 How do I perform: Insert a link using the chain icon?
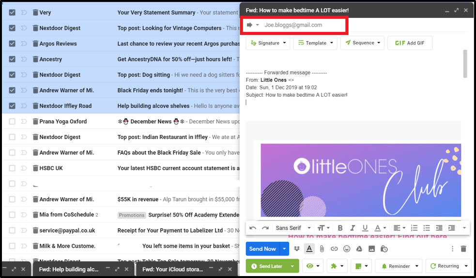click(334, 249)
